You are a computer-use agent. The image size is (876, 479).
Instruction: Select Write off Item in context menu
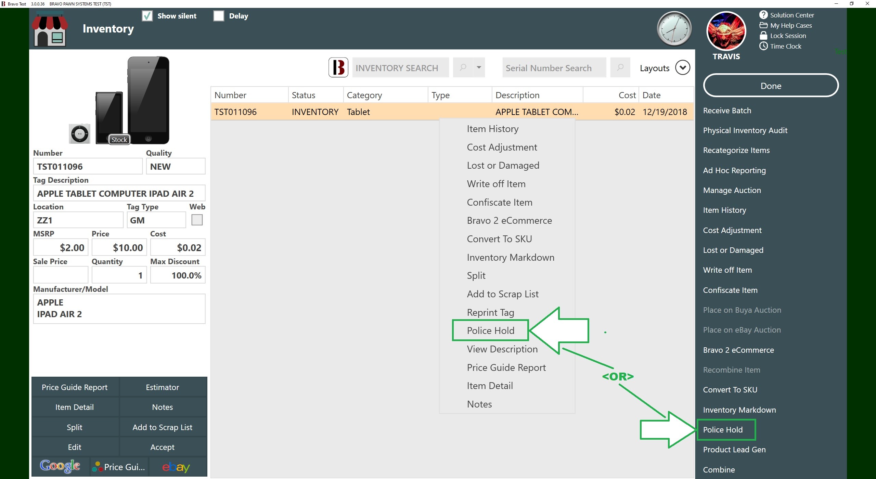click(x=496, y=184)
